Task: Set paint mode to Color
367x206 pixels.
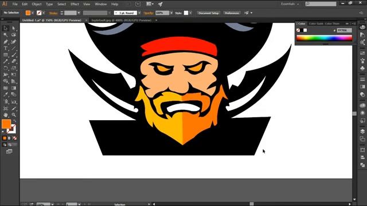Action: tap(5, 138)
